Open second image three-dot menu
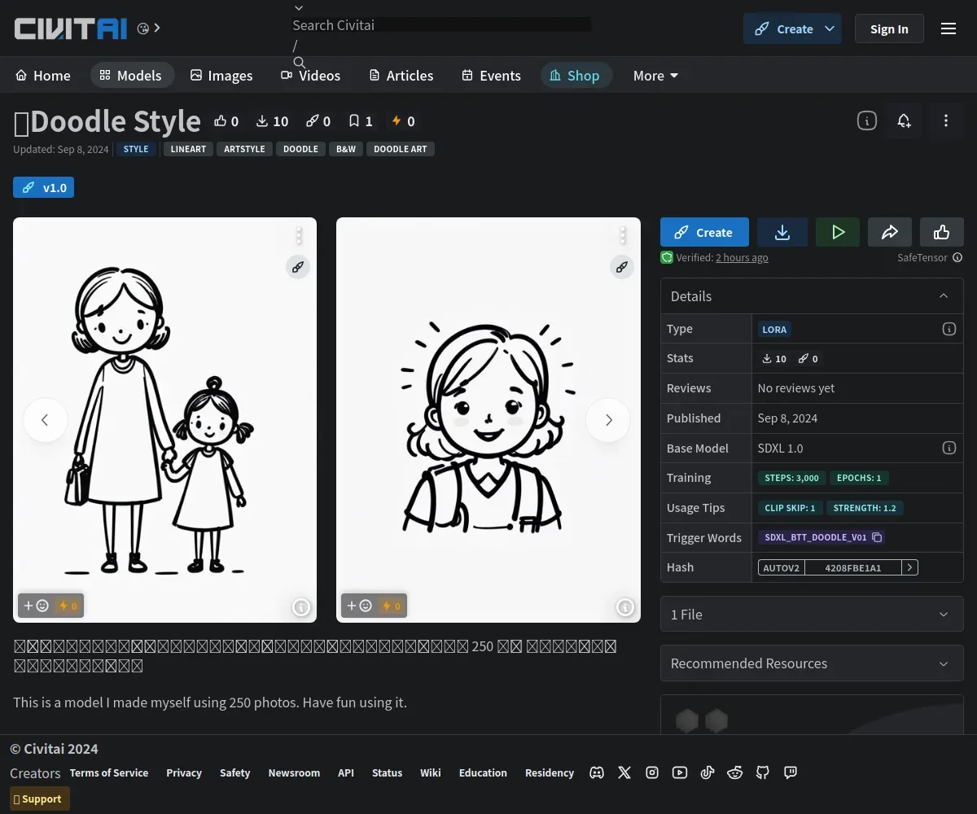977x814 pixels. pyautogui.click(x=623, y=236)
